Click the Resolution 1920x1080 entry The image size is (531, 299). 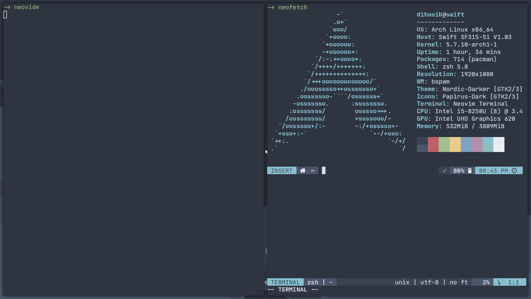(x=455, y=74)
